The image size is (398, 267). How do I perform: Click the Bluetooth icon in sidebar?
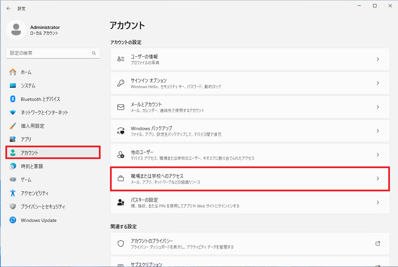[x=13, y=99]
